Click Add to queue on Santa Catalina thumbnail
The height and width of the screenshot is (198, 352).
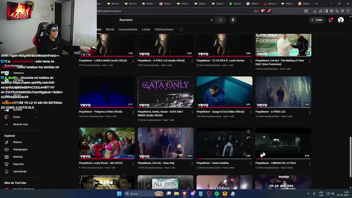point(248,137)
